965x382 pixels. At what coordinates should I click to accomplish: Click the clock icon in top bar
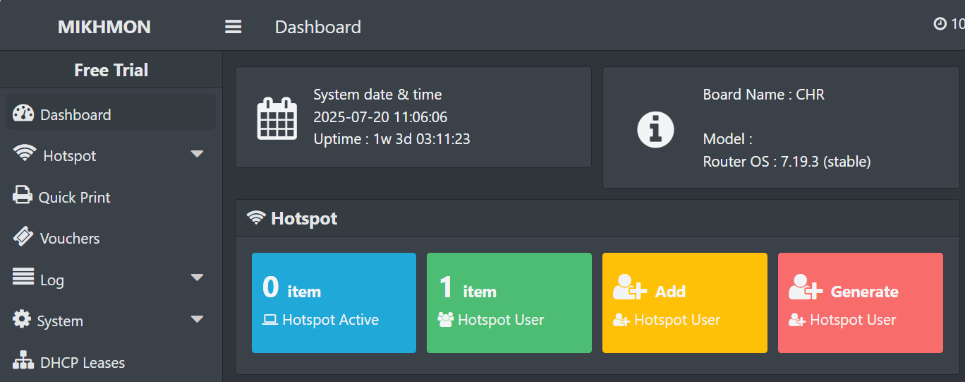pos(940,24)
